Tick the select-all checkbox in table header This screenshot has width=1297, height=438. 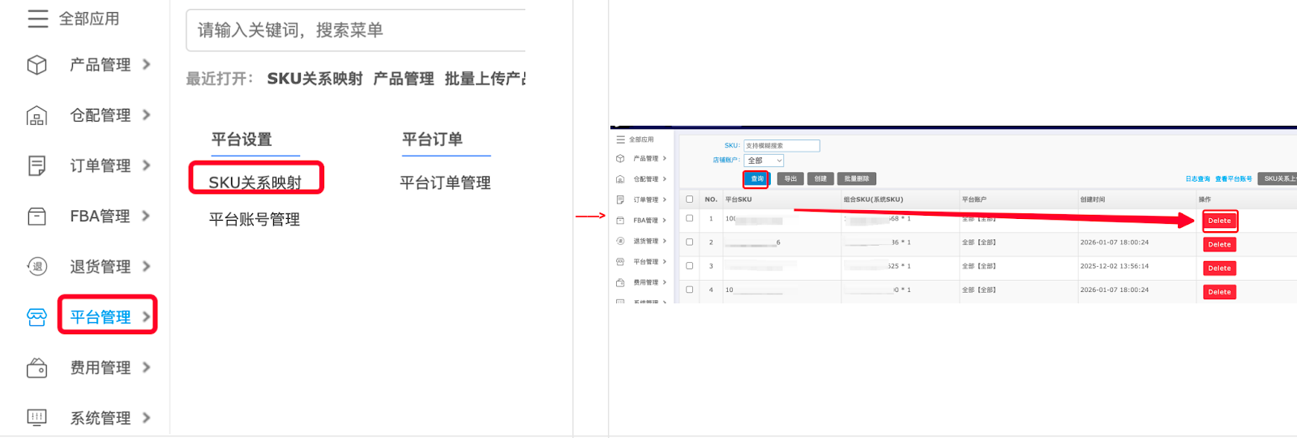(690, 199)
